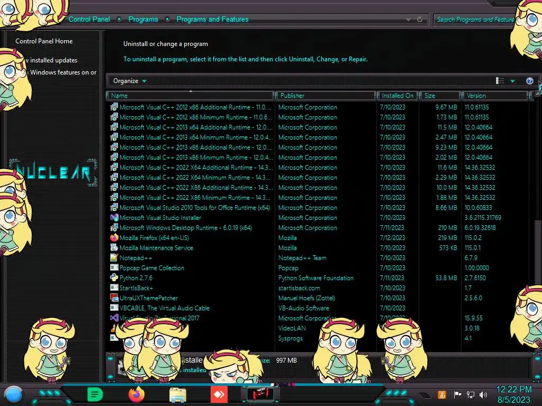The image size is (542, 406).
Task: Open View installed updates link
Action: [x=52, y=60]
